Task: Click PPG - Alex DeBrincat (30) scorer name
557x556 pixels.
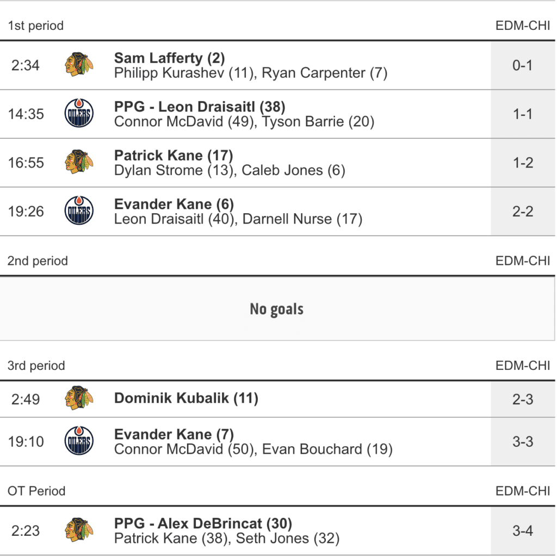Action: coord(203,523)
